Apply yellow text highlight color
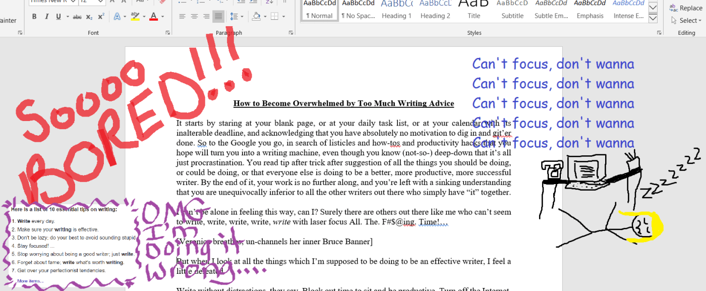 pyautogui.click(x=135, y=17)
